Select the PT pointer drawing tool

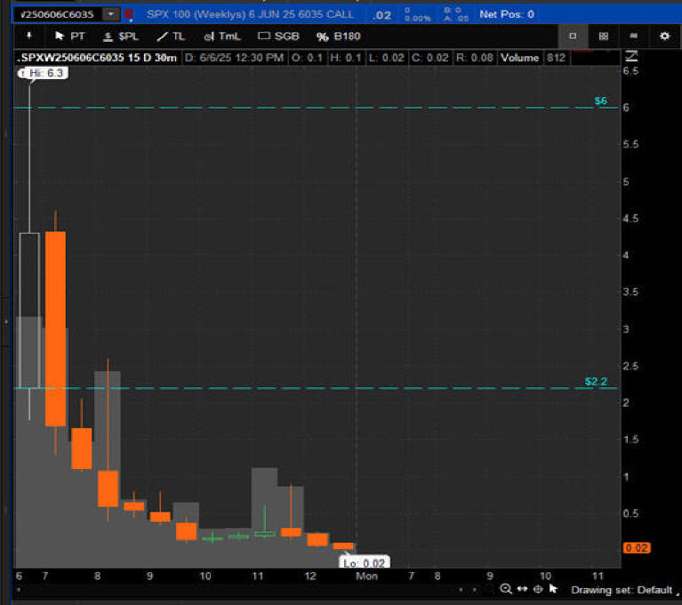coord(69,36)
